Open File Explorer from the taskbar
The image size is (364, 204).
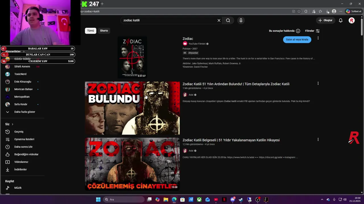coord(166,199)
